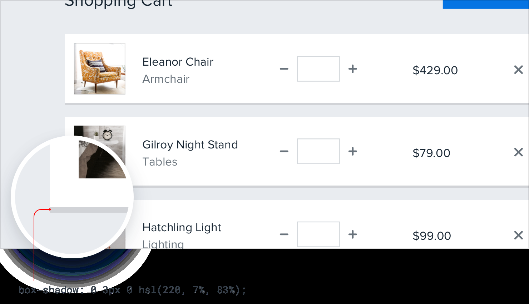Click the Hatchling Light product name
Screen dimensions: 529x304
(x=182, y=228)
